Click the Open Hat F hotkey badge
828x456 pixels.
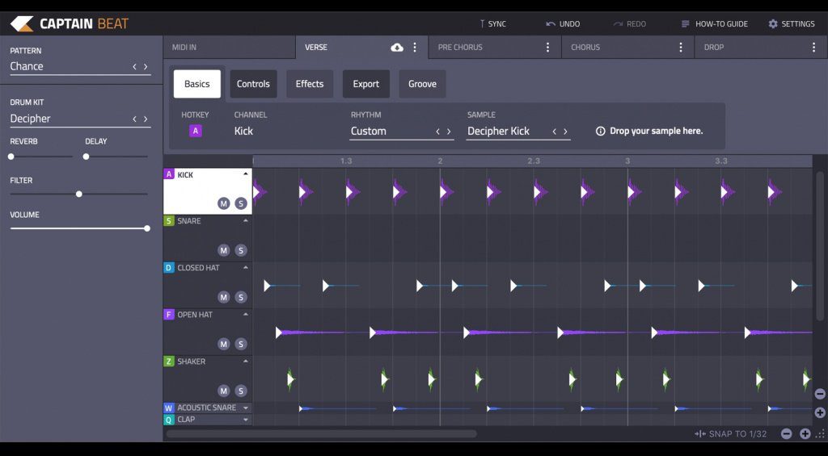(x=169, y=315)
